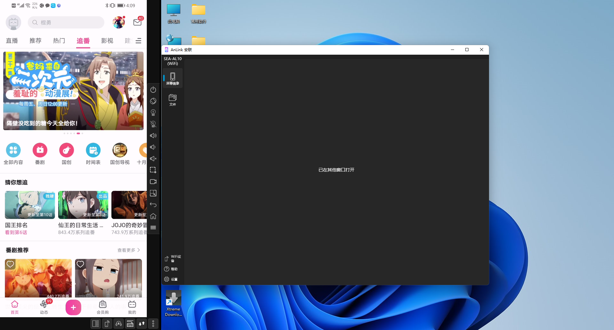Click the banner carousel page indicator dots
Screen dimensions: 614x330
click(73, 133)
